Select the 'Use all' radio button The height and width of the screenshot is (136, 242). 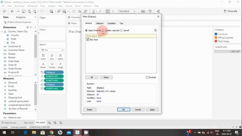pos(121,30)
